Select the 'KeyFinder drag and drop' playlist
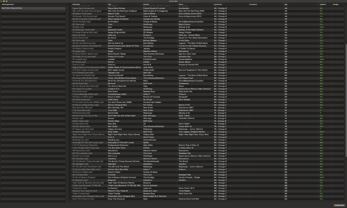The width and height of the screenshot is (347, 208). coord(21,7)
